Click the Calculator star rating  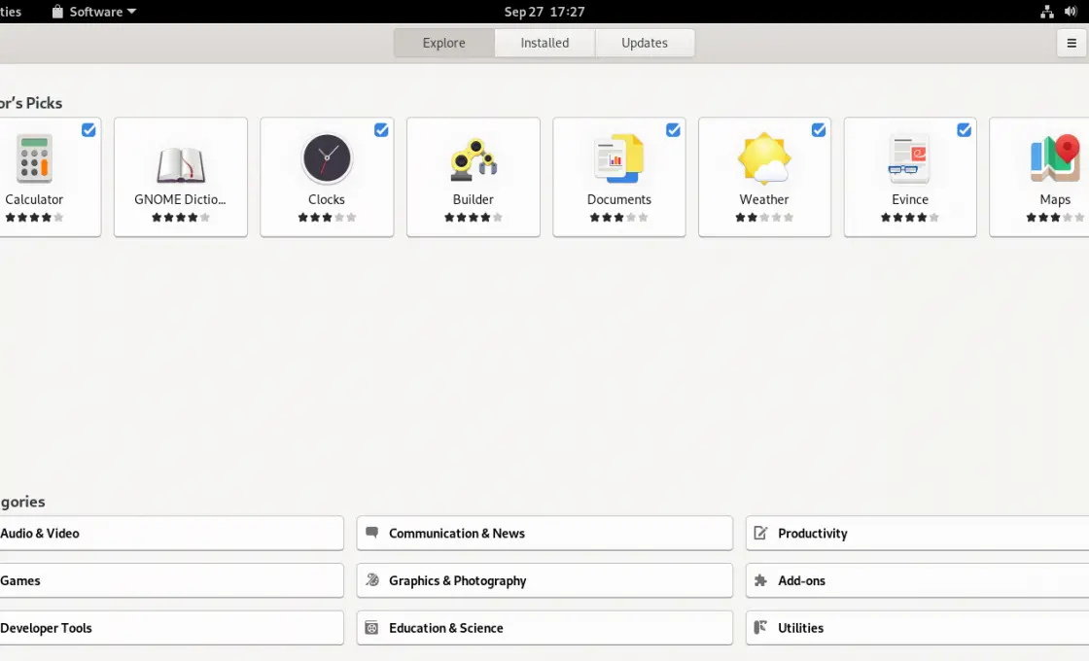click(34, 218)
